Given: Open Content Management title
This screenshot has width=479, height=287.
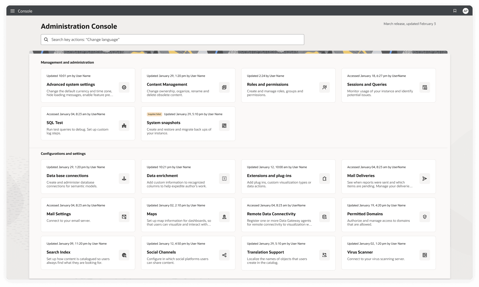Looking at the screenshot, I should point(167,85).
